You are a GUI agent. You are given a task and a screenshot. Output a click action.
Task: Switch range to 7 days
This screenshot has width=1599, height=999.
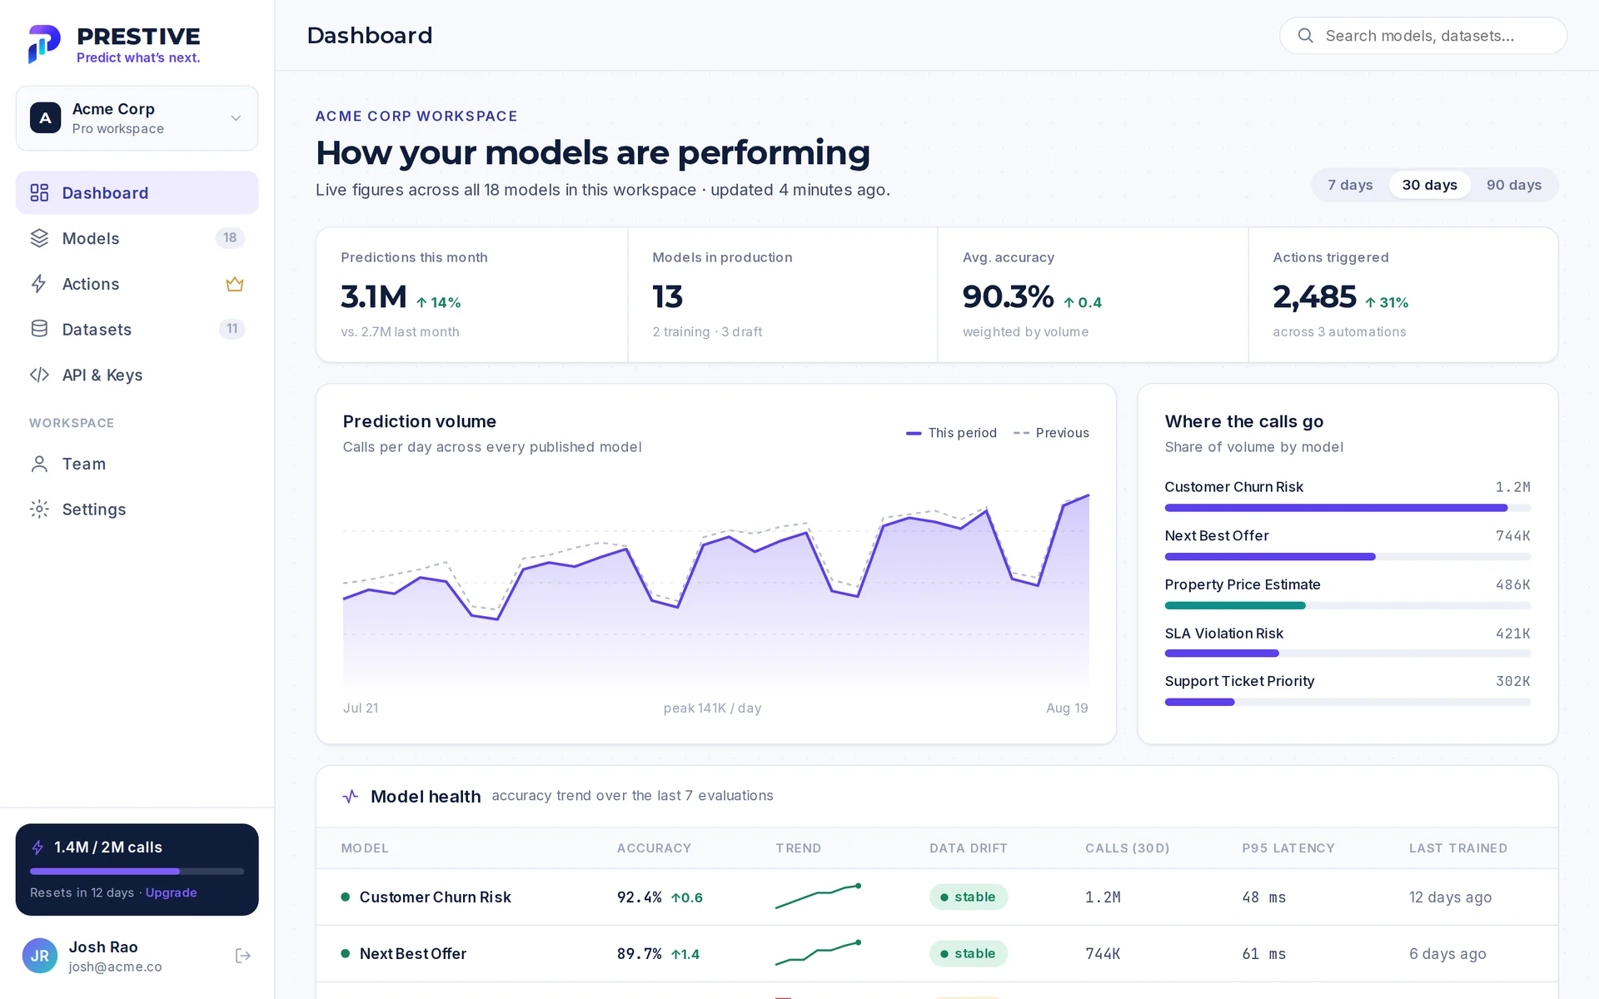[x=1350, y=185]
